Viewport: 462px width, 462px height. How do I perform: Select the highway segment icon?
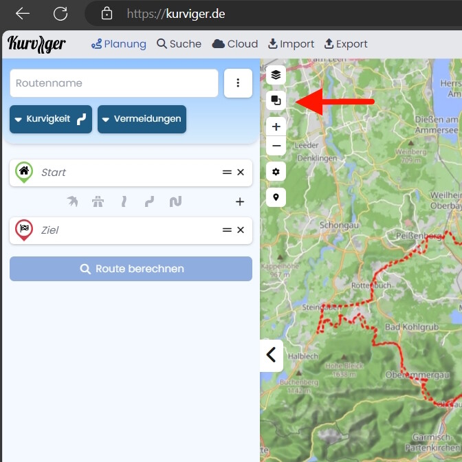[x=99, y=201]
